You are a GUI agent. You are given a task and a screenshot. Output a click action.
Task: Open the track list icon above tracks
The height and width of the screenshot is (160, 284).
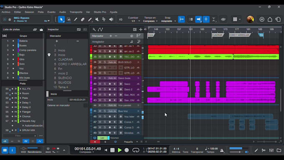coord(134,29)
